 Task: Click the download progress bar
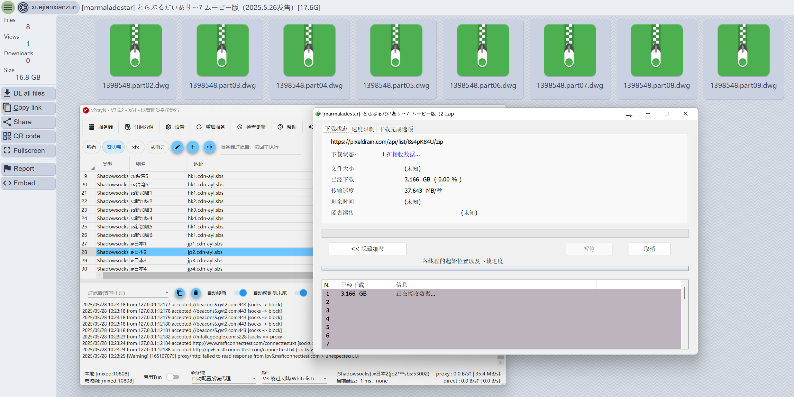click(505, 233)
